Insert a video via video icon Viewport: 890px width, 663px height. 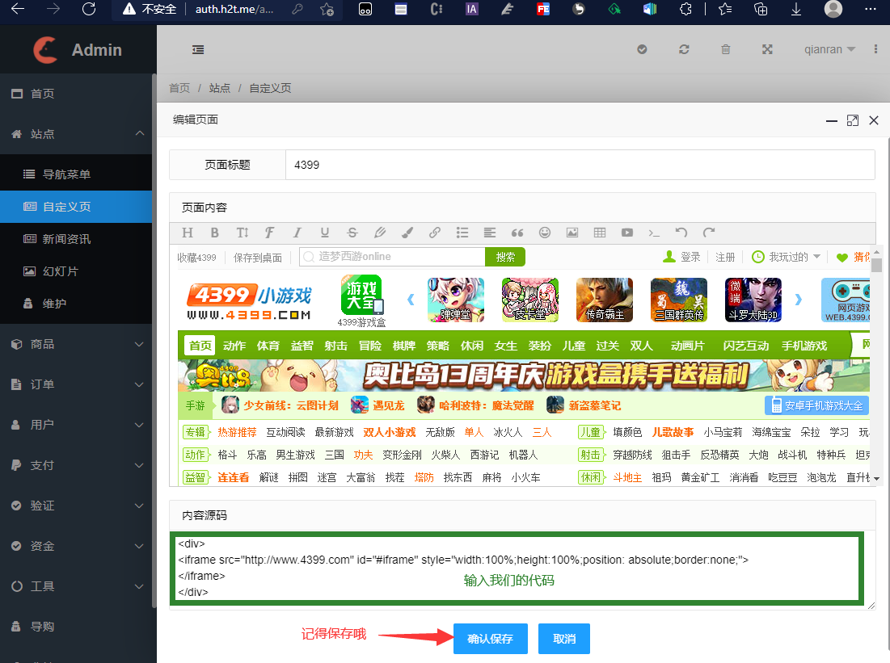click(626, 233)
